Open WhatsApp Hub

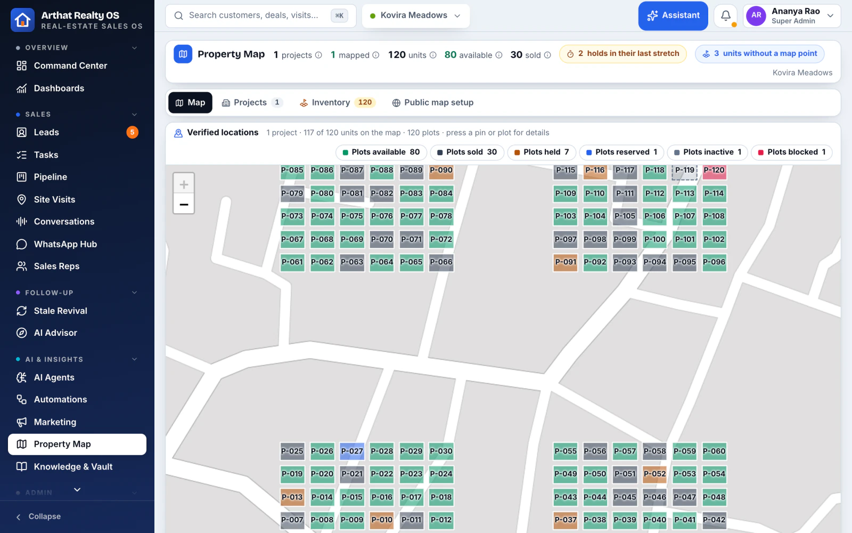click(77, 244)
